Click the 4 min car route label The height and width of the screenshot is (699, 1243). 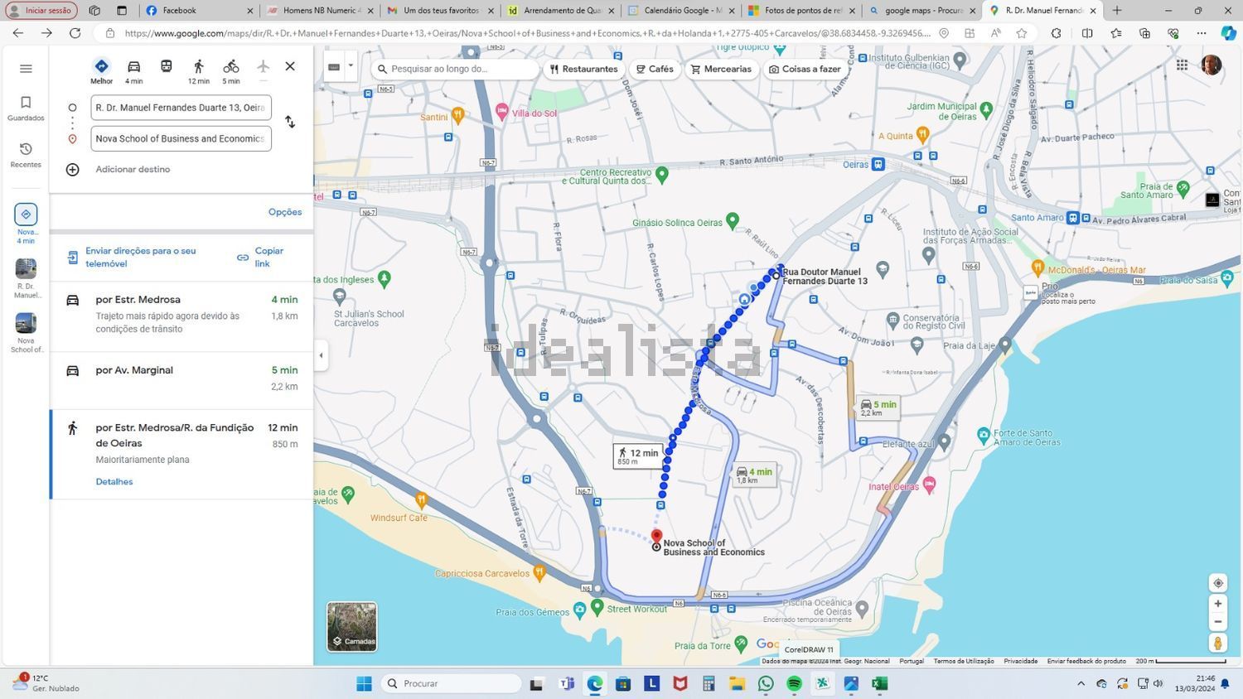click(753, 475)
